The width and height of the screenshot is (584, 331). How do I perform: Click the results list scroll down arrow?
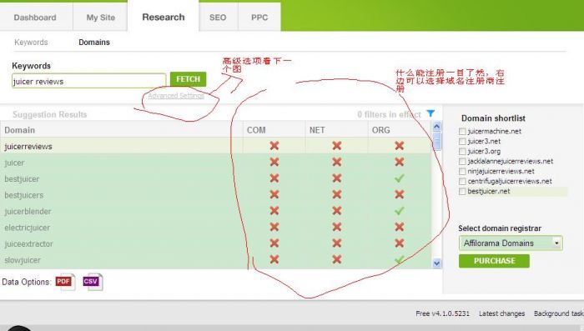click(x=436, y=263)
